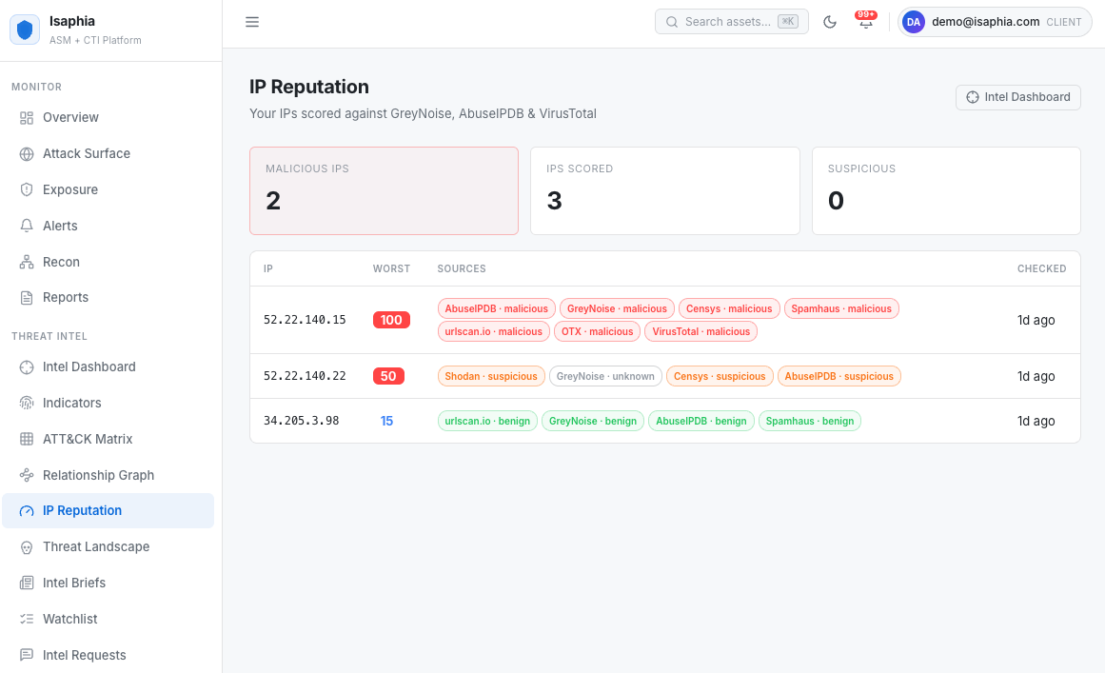
Task: Click the OTX · malicious tag
Action: [597, 331]
